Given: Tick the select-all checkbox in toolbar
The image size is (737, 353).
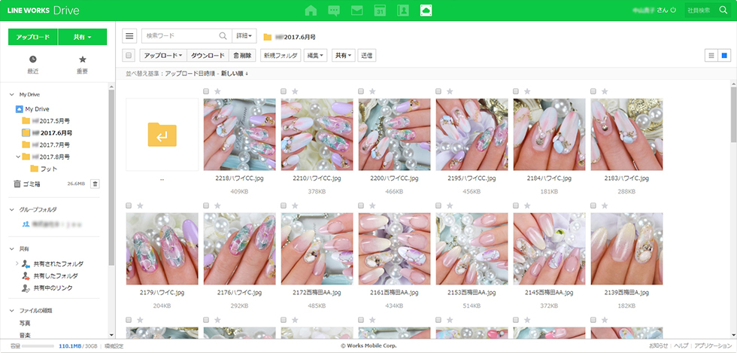Looking at the screenshot, I should tap(129, 56).
